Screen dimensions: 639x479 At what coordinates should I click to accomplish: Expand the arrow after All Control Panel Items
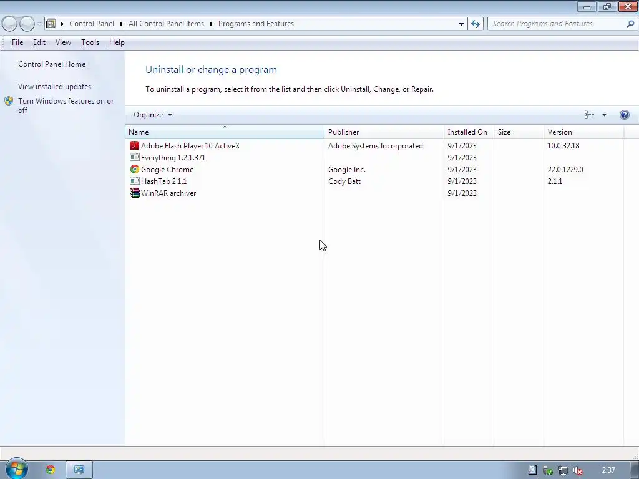click(x=211, y=24)
